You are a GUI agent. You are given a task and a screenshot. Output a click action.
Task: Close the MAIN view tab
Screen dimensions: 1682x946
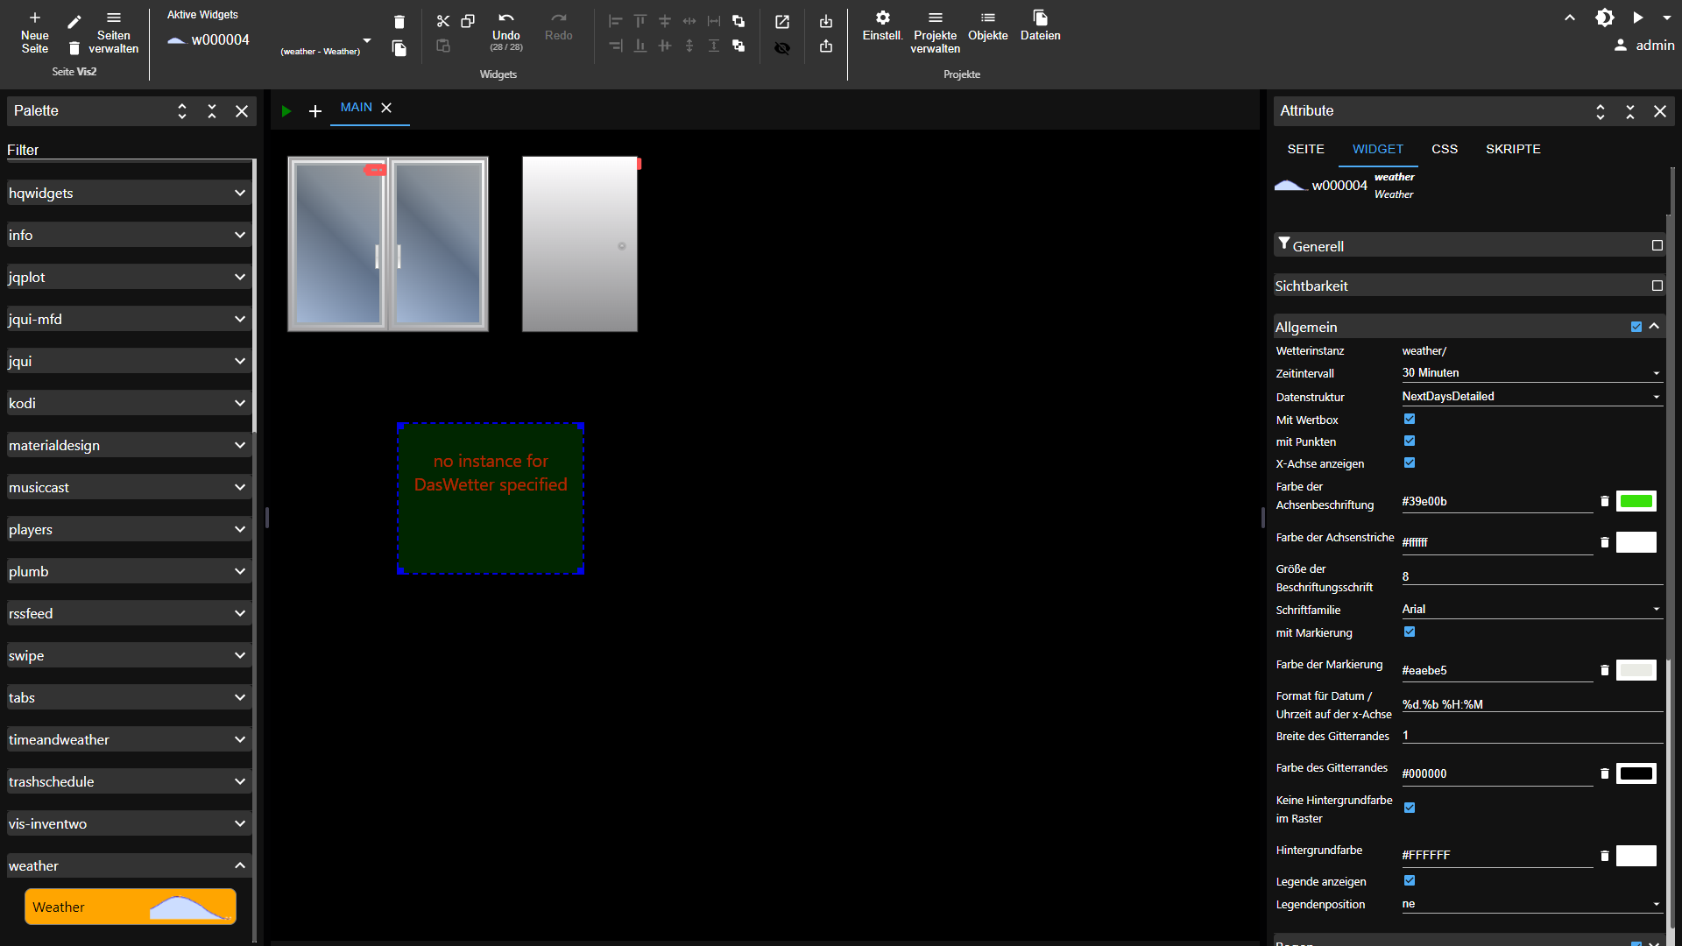pos(386,108)
